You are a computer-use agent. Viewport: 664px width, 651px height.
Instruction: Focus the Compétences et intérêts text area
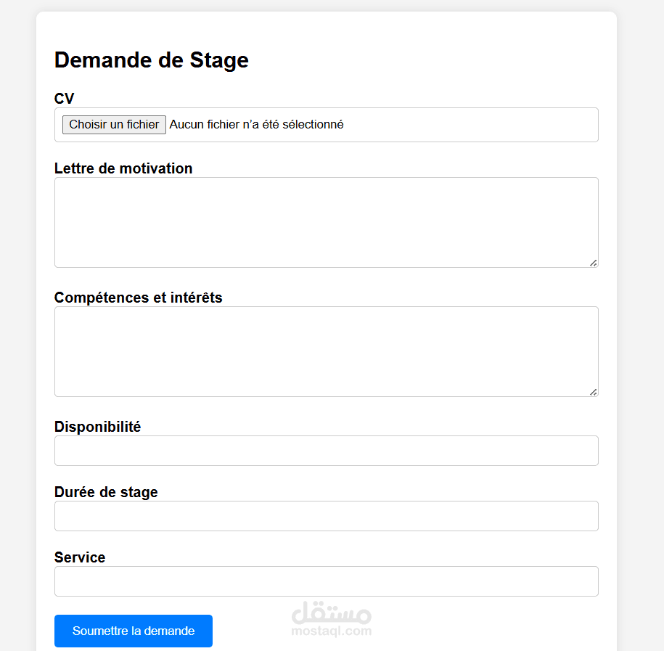(326, 351)
